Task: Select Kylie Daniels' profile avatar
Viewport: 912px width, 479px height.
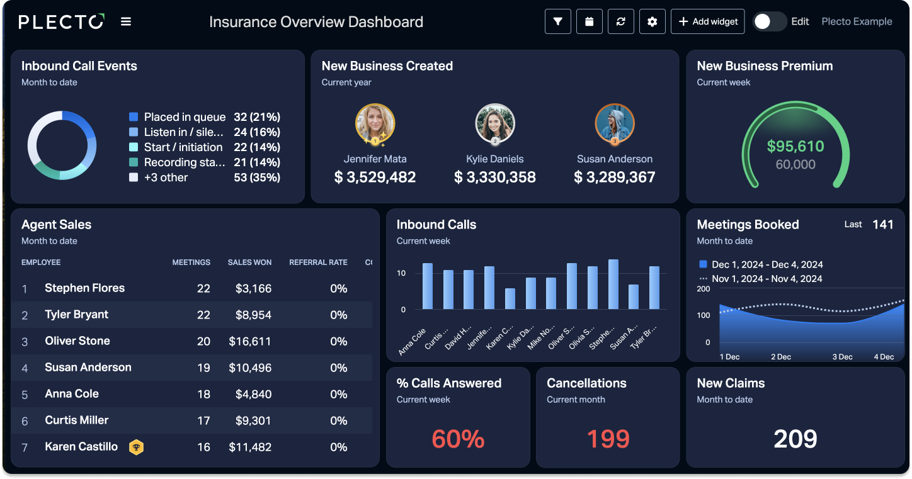Action: (x=495, y=124)
